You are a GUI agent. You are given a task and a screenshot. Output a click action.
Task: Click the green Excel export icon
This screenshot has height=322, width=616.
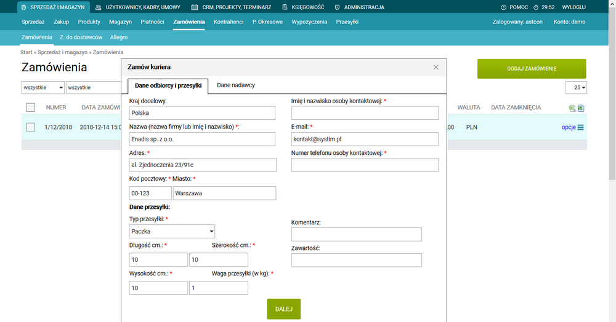572,108
